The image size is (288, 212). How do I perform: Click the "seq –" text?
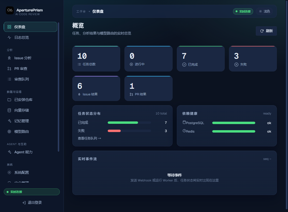[x=267, y=159]
